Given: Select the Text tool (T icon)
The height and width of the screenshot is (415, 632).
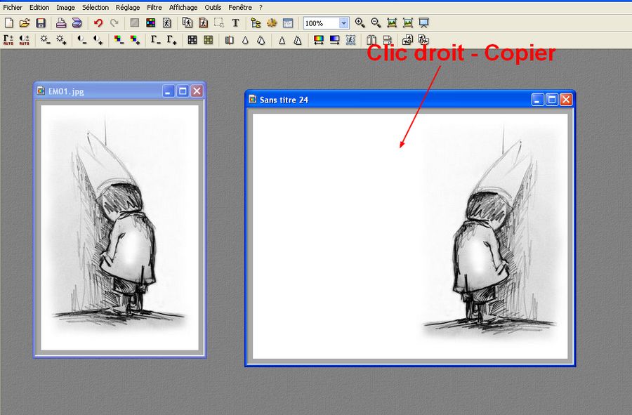Looking at the screenshot, I should click(x=235, y=23).
